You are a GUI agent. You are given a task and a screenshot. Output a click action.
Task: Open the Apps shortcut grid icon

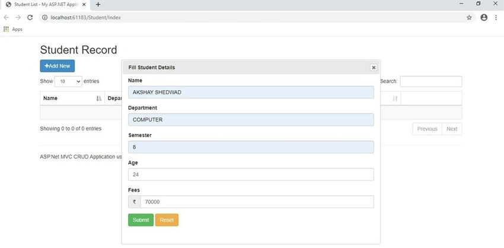point(6,29)
